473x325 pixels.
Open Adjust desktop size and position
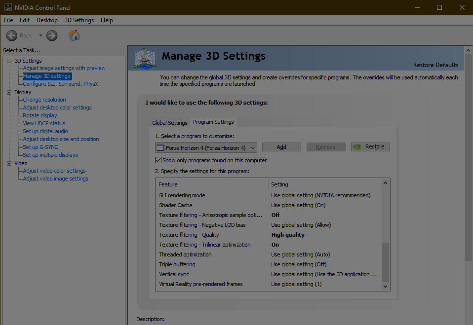pos(61,139)
